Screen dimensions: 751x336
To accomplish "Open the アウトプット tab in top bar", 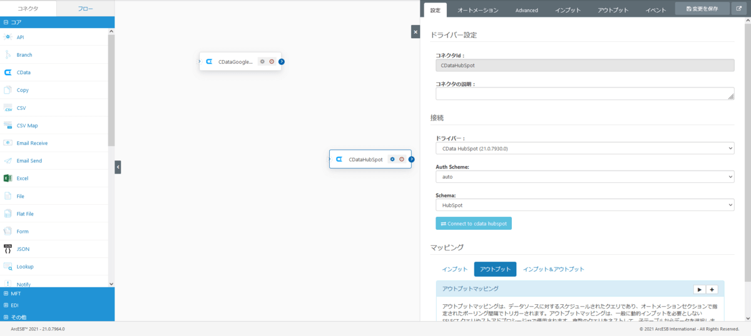I will (613, 10).
